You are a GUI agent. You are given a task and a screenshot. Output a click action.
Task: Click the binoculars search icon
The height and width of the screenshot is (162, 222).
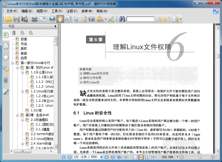(122, 19)
